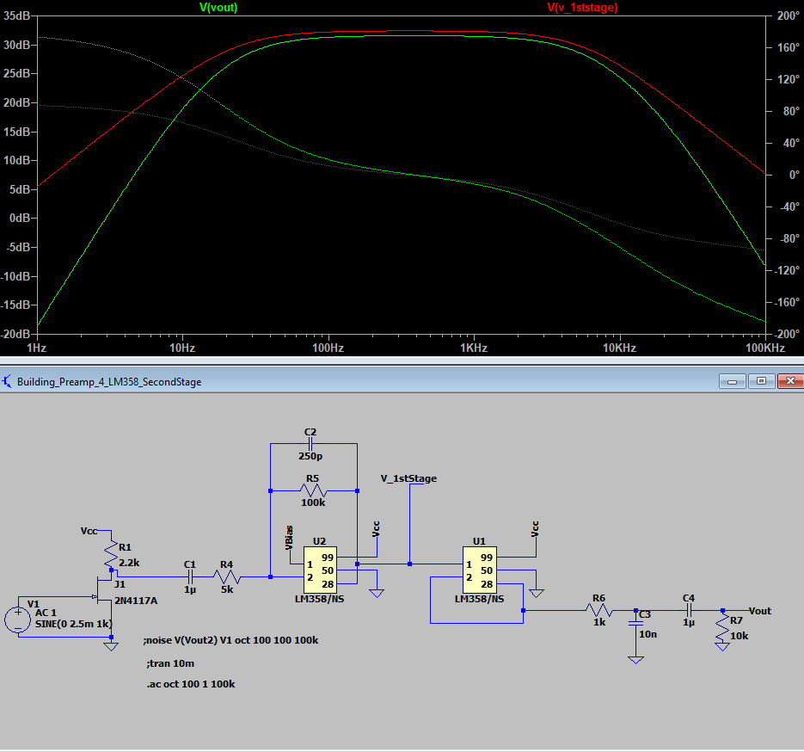Click the SINE(0 2.5m 1k) source value

pos(73,624)
